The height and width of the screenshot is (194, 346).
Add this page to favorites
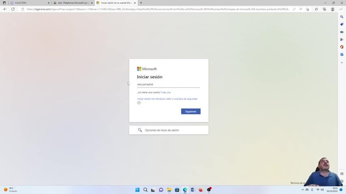(308, 9)
